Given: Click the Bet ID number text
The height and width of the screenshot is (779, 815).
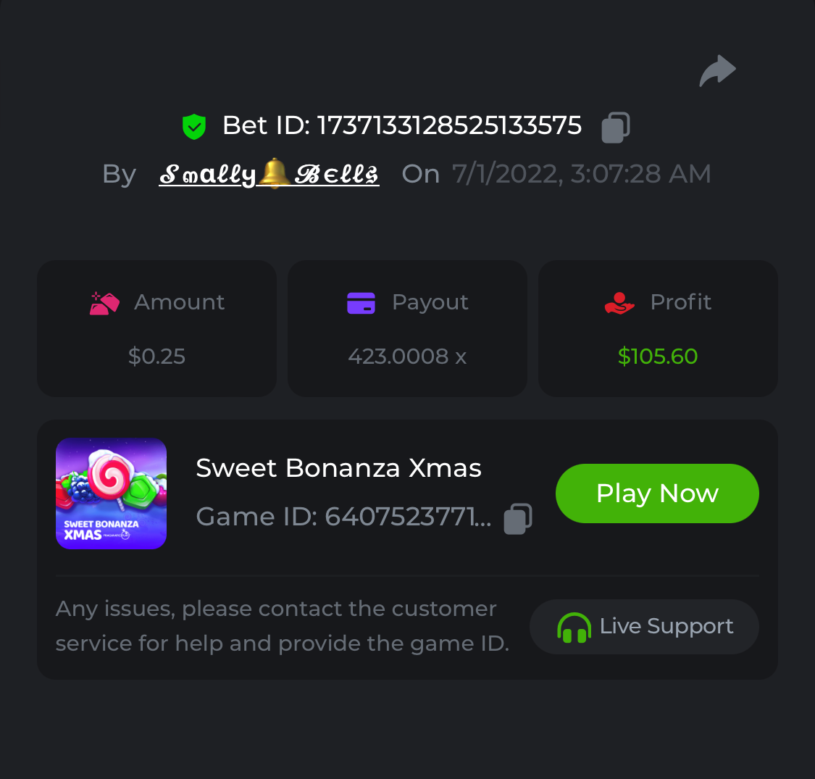Looking at the screenshot, I should (449, 125).
